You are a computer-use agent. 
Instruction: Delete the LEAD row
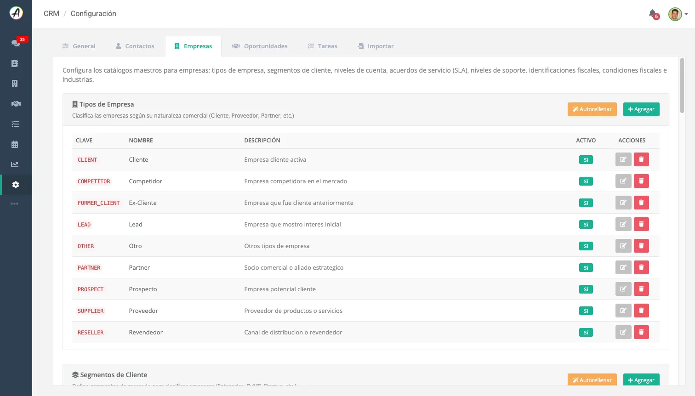click(641, 224)
